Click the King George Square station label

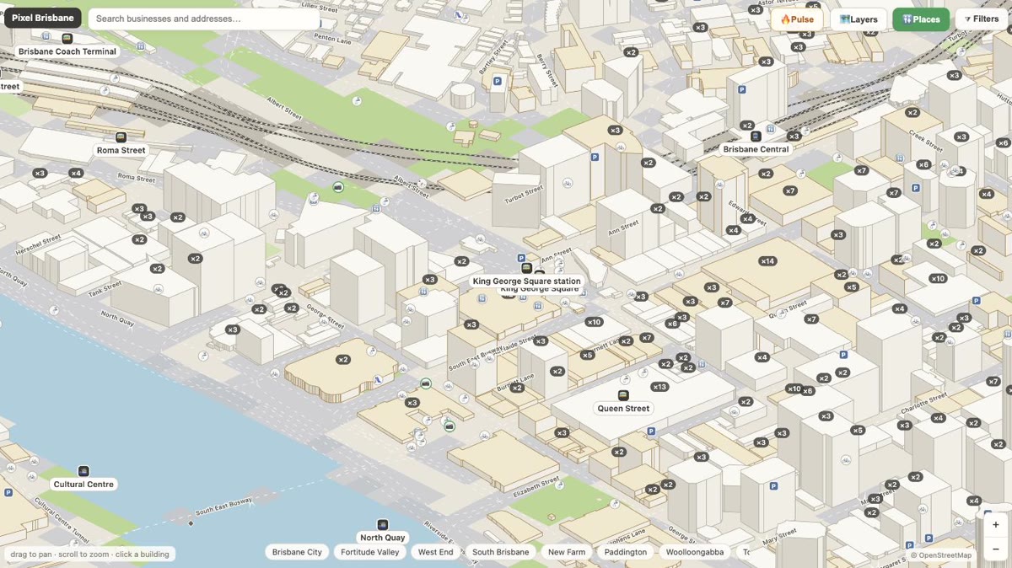coord(526,281)
